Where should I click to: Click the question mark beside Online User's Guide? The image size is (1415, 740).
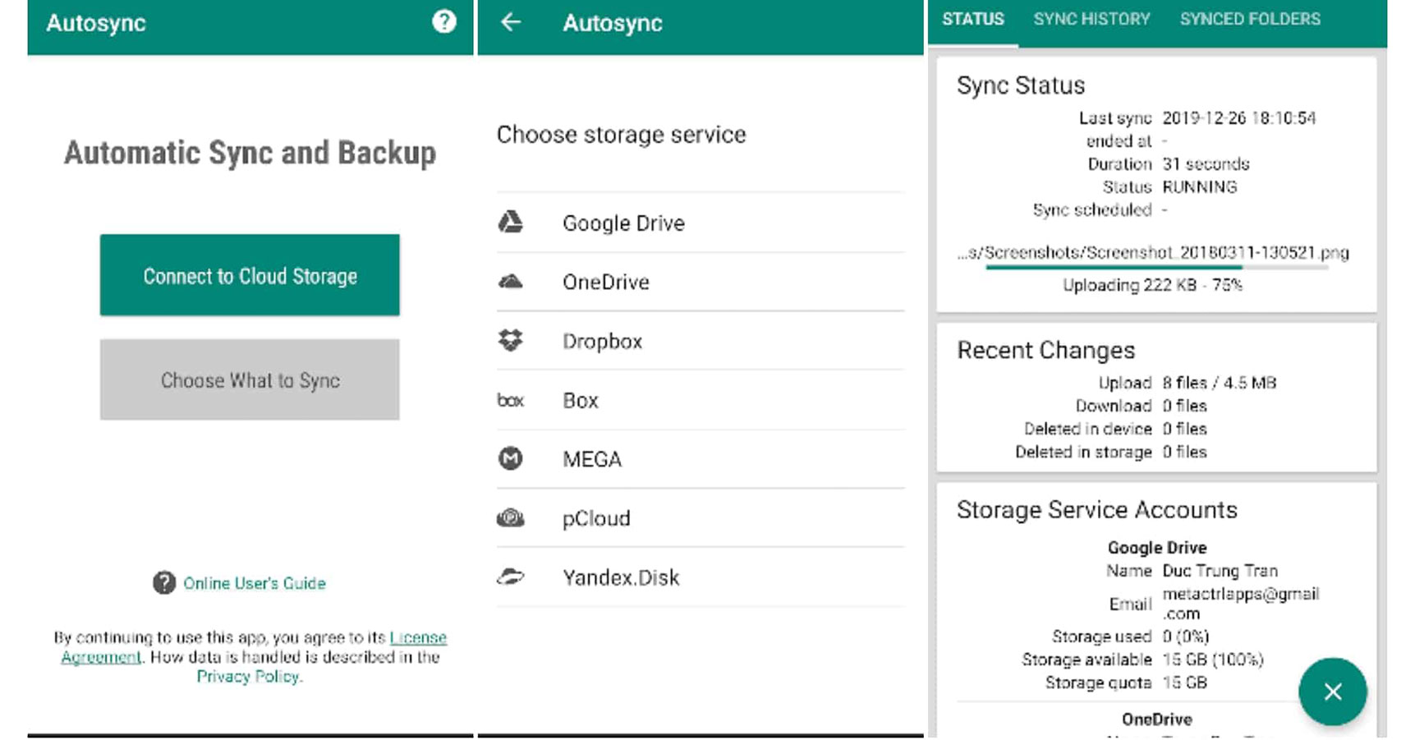pyautogui.click(x=164, y=582)
